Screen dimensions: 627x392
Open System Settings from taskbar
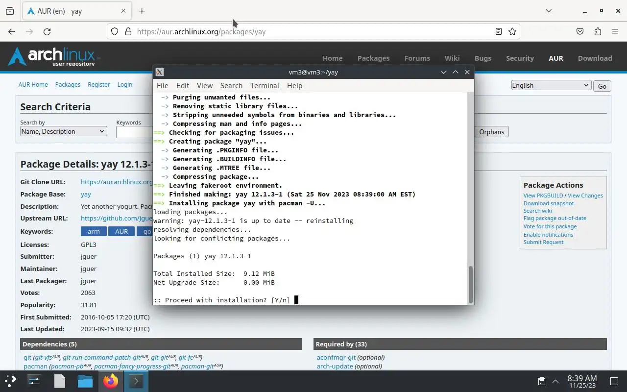coord(34,381)
